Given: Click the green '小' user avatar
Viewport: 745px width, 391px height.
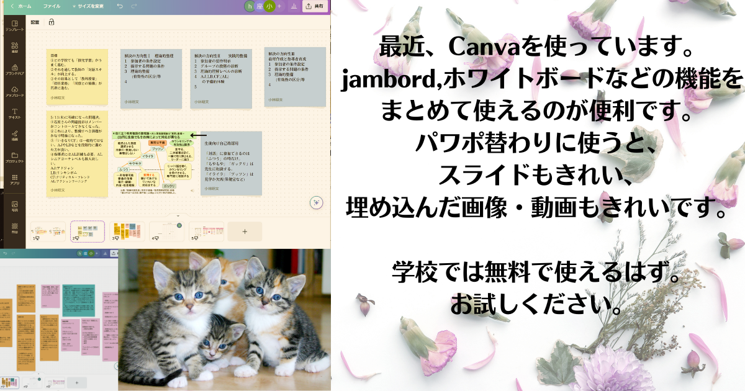Looking at the screenshot, I should point(269,6).
